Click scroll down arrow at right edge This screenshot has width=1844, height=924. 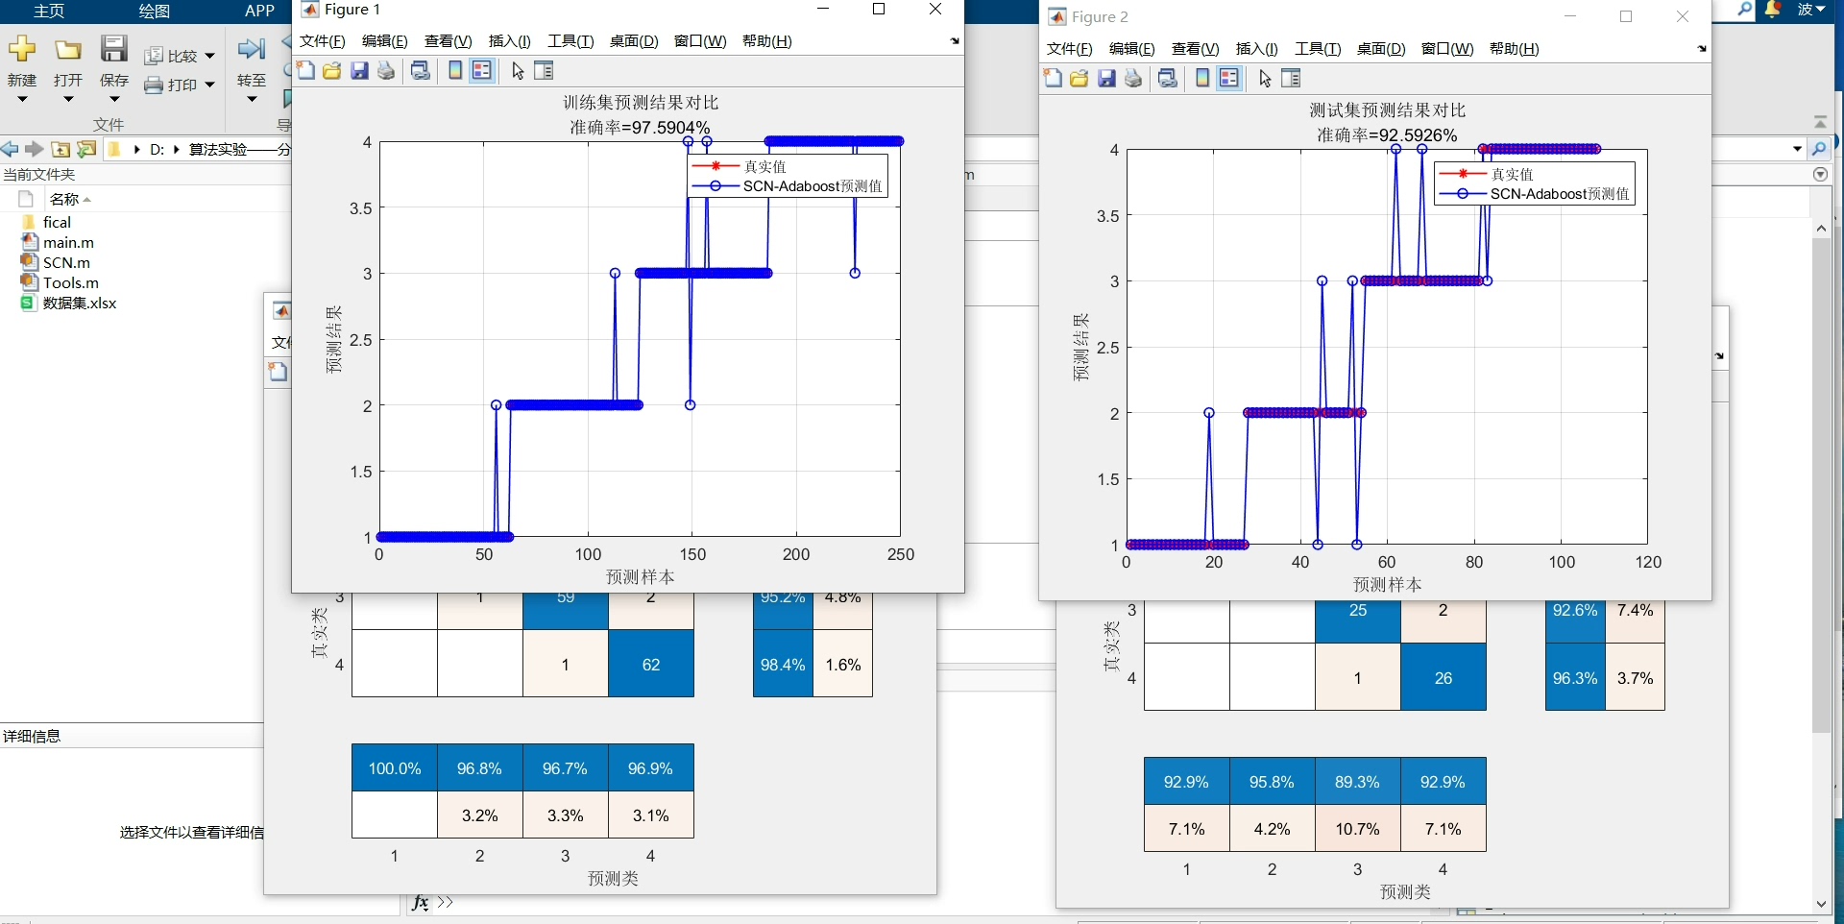[1822, 904]
